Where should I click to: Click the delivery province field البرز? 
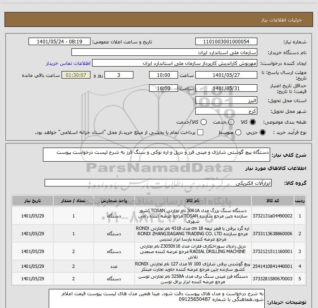(226, 100)
